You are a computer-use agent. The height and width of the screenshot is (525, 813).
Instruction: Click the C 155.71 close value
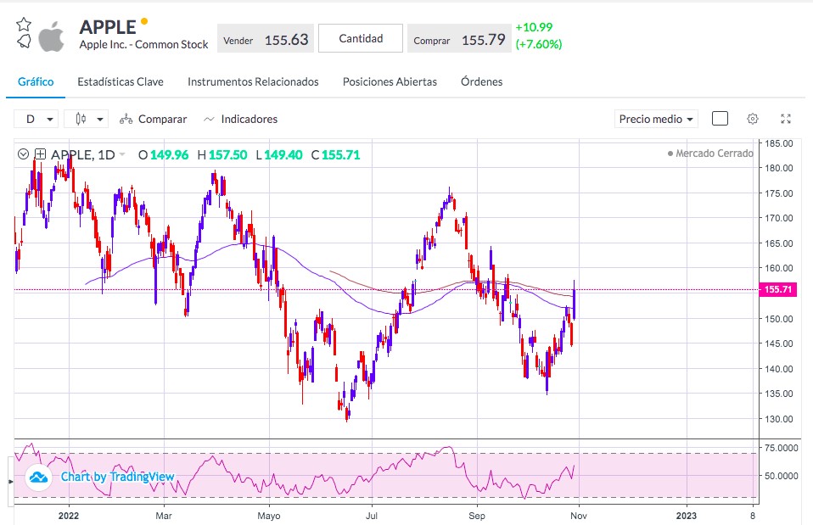[x=335, y=155]
